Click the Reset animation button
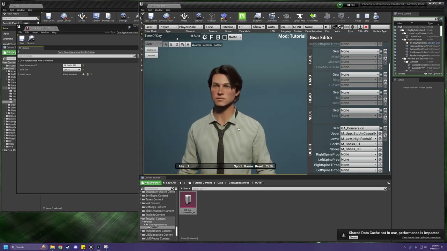 [x=259, y=166]
